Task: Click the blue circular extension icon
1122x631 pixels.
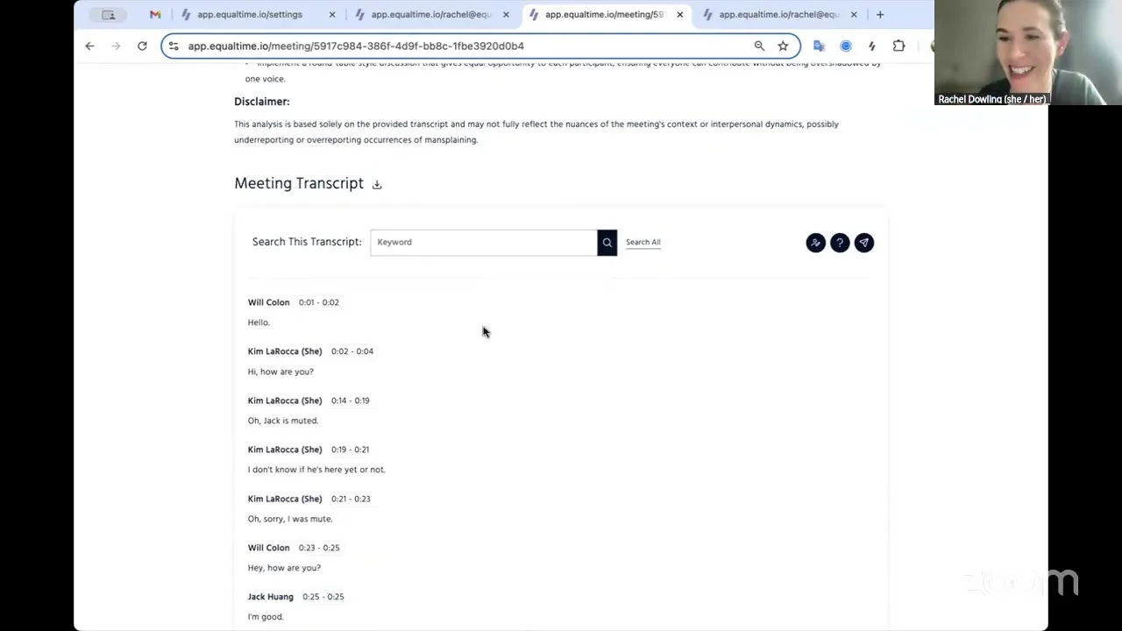Action: (x=846, y=46)
